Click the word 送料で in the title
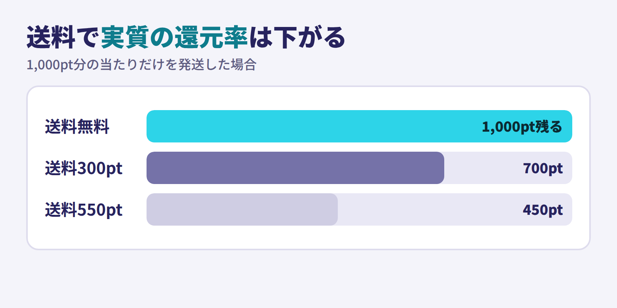This screenshot has width=617, height=308. [63, 37]
